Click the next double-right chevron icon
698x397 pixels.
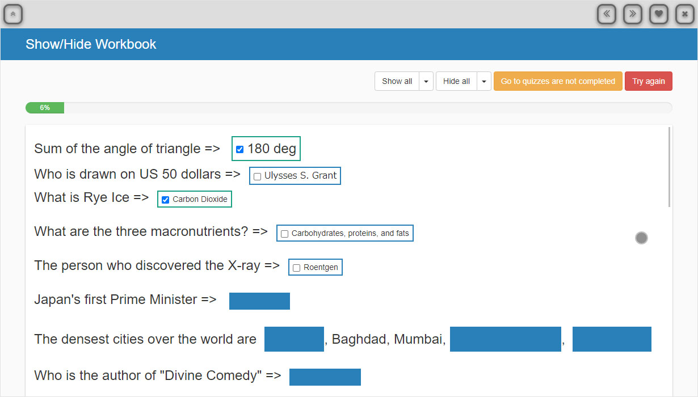[633, 14]
